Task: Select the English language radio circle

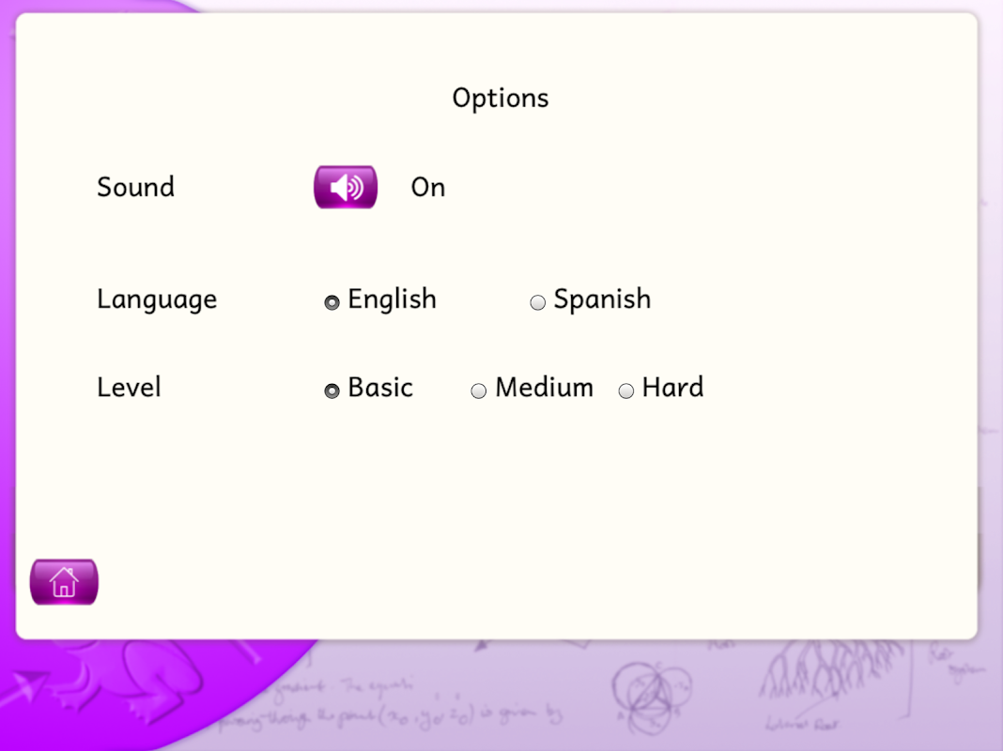Action: 332,302
